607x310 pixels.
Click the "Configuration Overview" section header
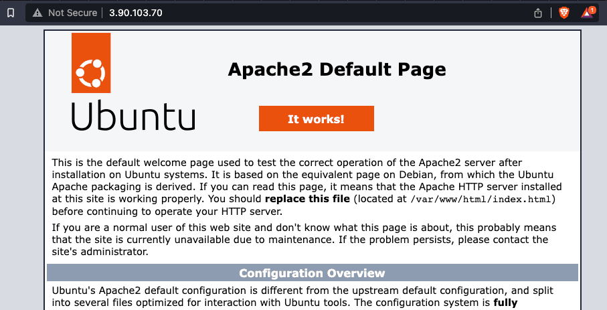click(313, 273)
